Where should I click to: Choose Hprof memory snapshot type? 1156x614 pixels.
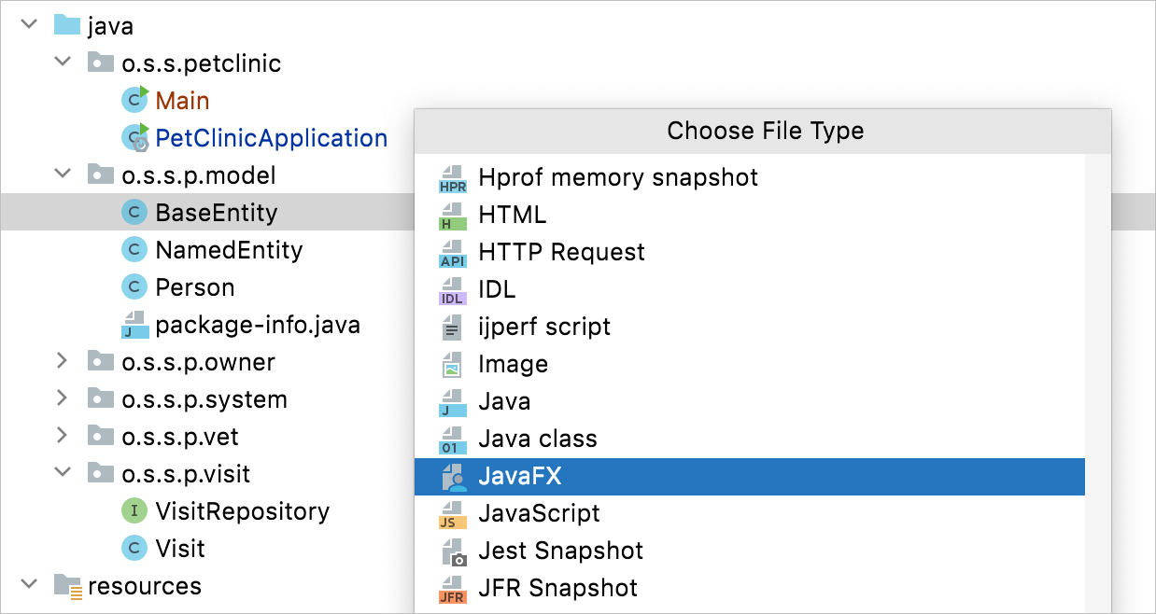click(x=750, y=177)
